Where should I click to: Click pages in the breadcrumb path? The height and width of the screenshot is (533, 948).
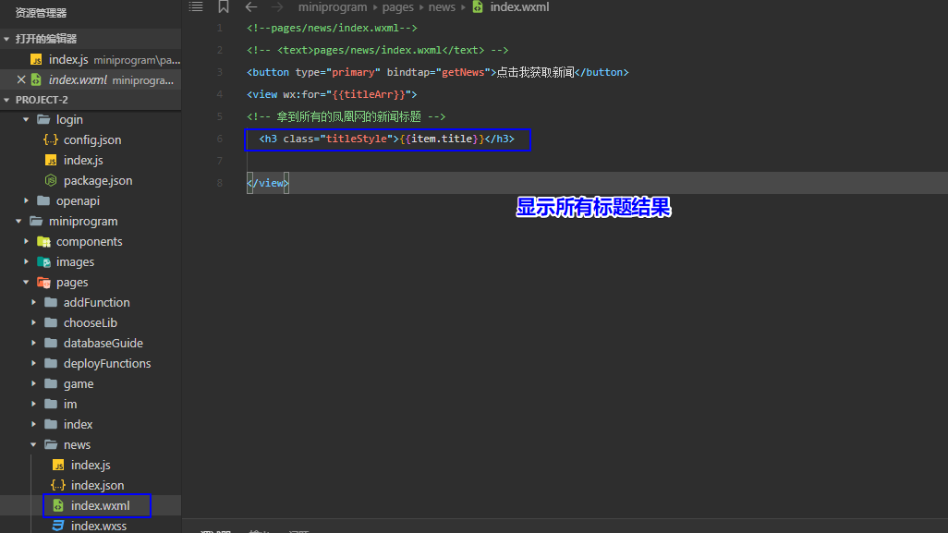click(398, 7)
